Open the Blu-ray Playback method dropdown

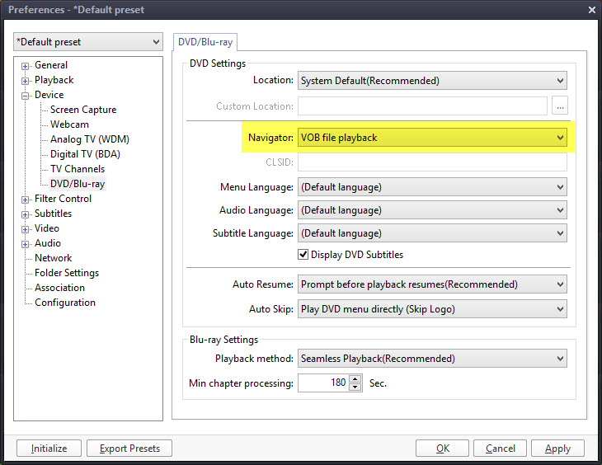[432, 359]
